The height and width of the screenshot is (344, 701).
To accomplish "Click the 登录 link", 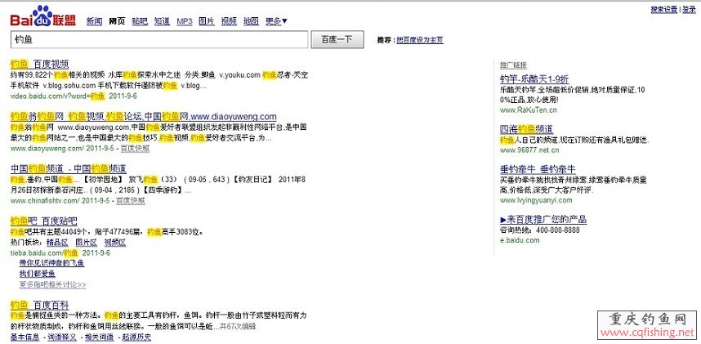I will pos(689,9).
